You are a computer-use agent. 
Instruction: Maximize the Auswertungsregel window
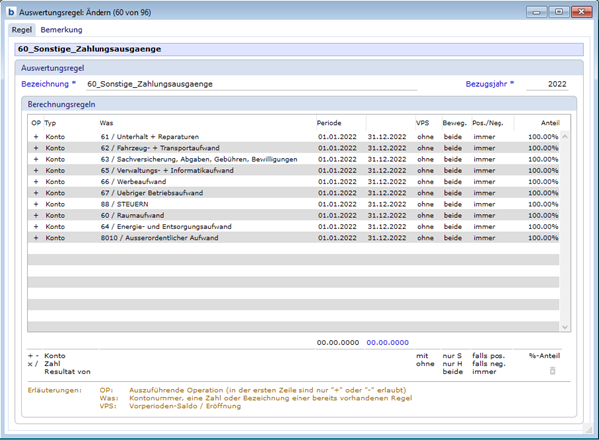point(559,11)
